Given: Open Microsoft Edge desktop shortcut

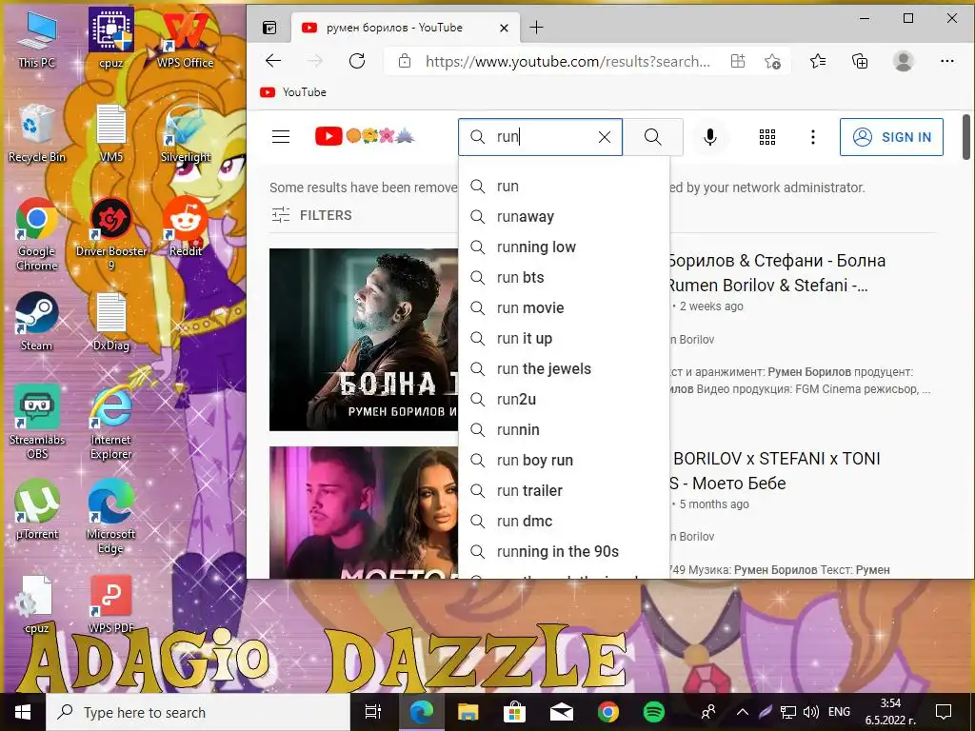Looking at the screenshot, I should point(110,516).
